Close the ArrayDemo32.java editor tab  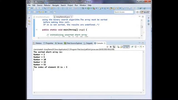click(x=71, y=17)
